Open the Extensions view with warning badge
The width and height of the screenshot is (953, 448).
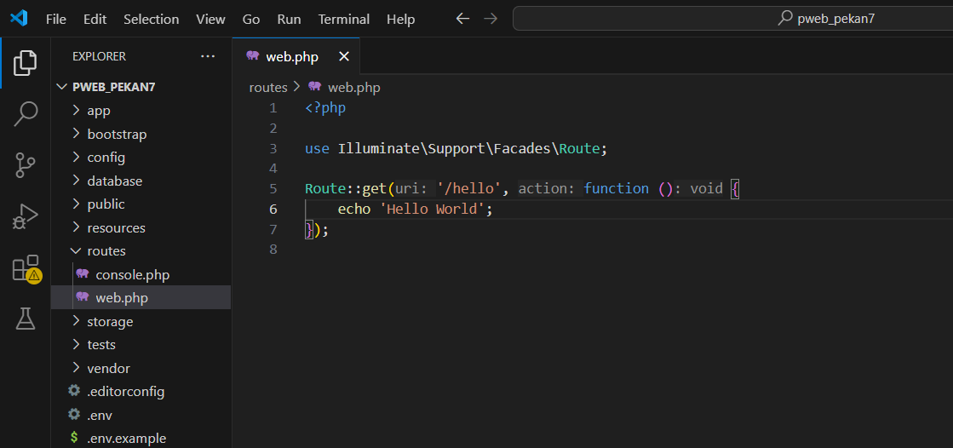click(x=26, y=268)
